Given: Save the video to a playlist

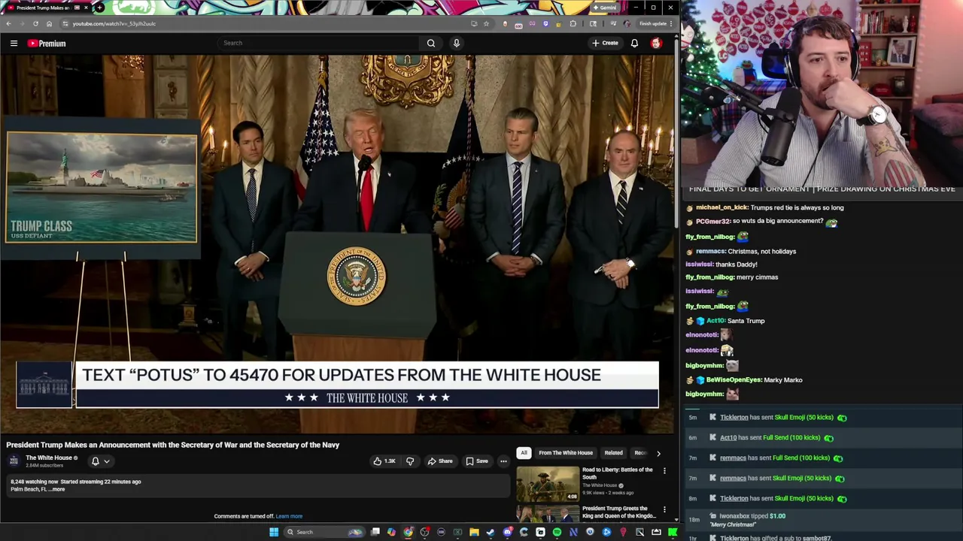Looking at the screenshot, I should click(x=477, y=461).
